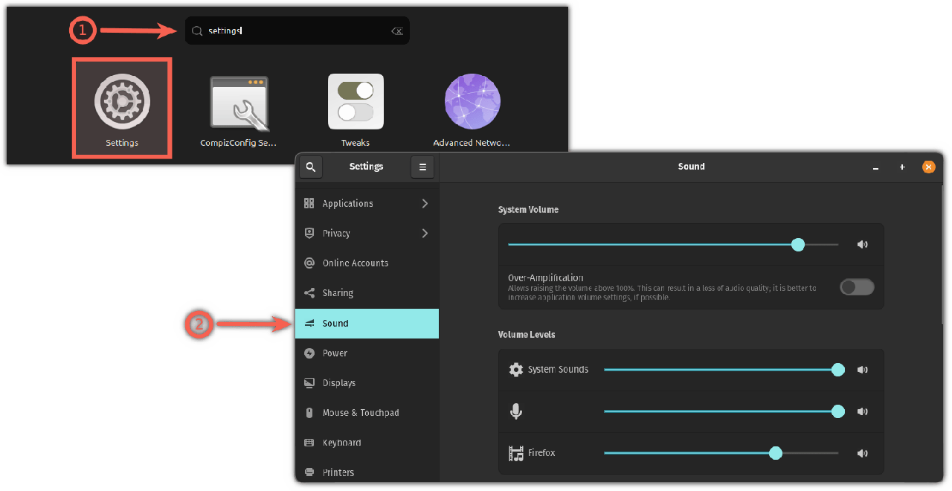952x491 pixels.
Task: Launch CompizConfig Settings Manager icon
Action: pyautogui.click(x=239, y=102)
